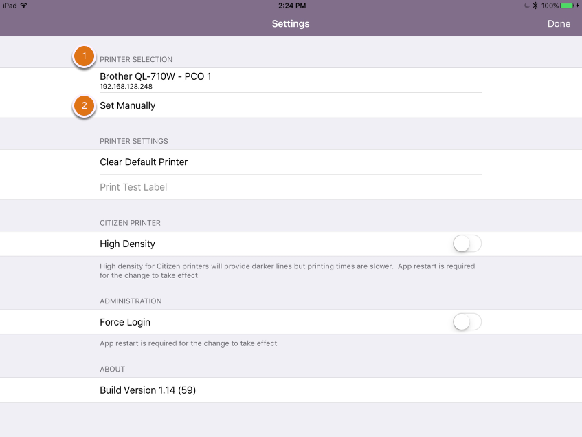Tap the Bluetooth icon in status bar

click(535, 6)
